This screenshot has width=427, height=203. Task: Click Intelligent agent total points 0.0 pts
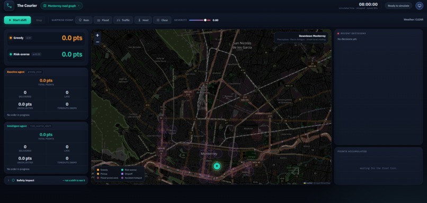(x=46, y=134)
